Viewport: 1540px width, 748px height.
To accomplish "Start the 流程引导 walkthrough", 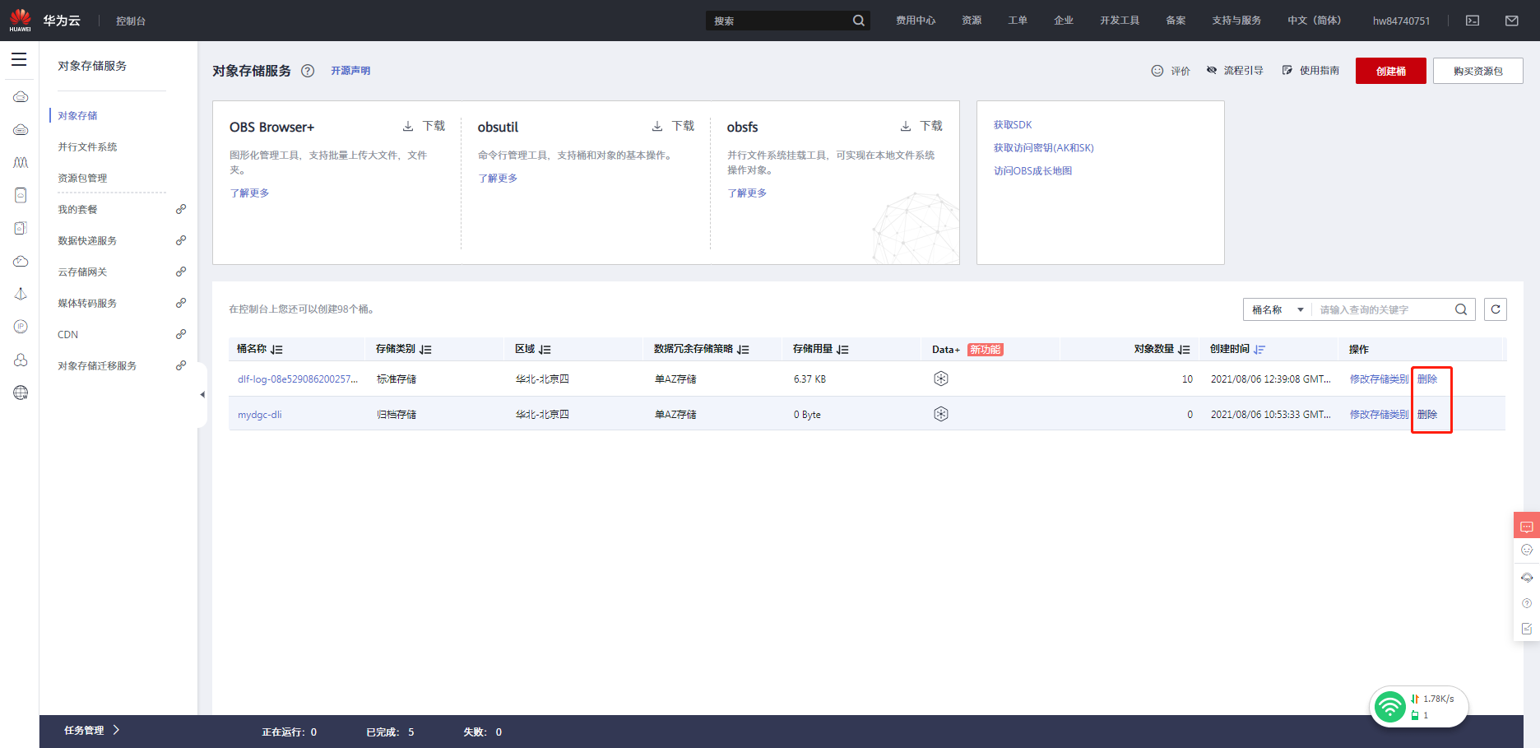I will (x=1235, y=71).
